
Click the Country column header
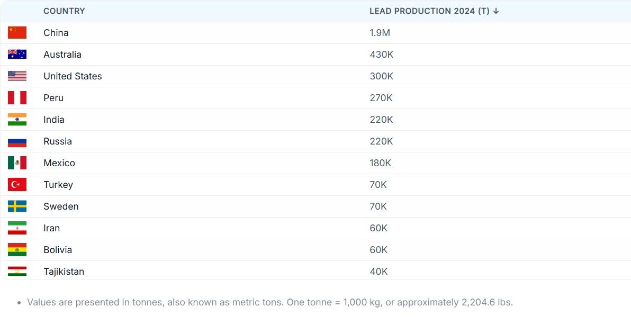tap(64, 11)
